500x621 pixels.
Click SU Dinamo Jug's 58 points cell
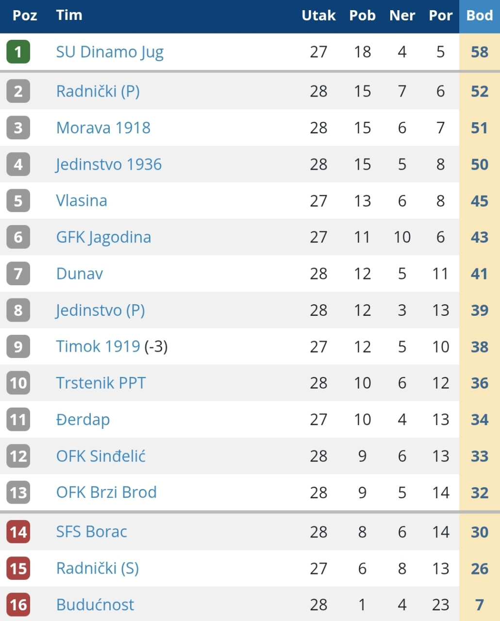click(x=479, y=52)
